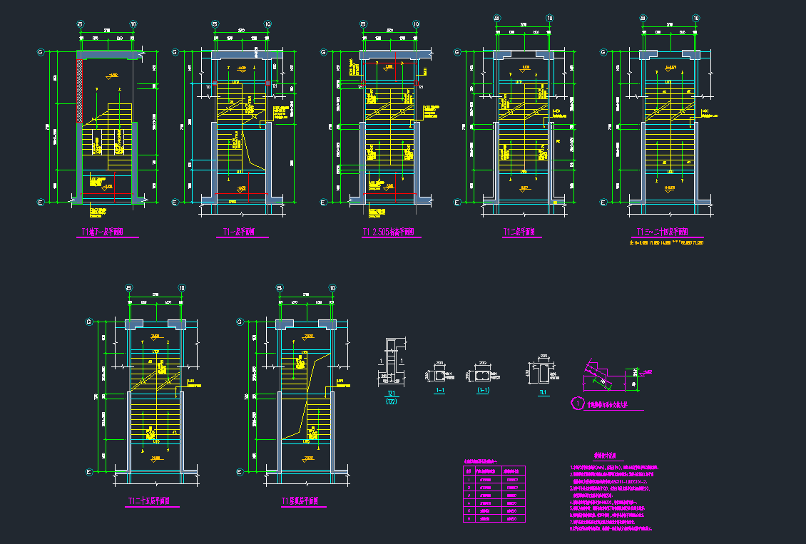
Task: Select the T1二十五层平面图 title
Action: (153, 501)
